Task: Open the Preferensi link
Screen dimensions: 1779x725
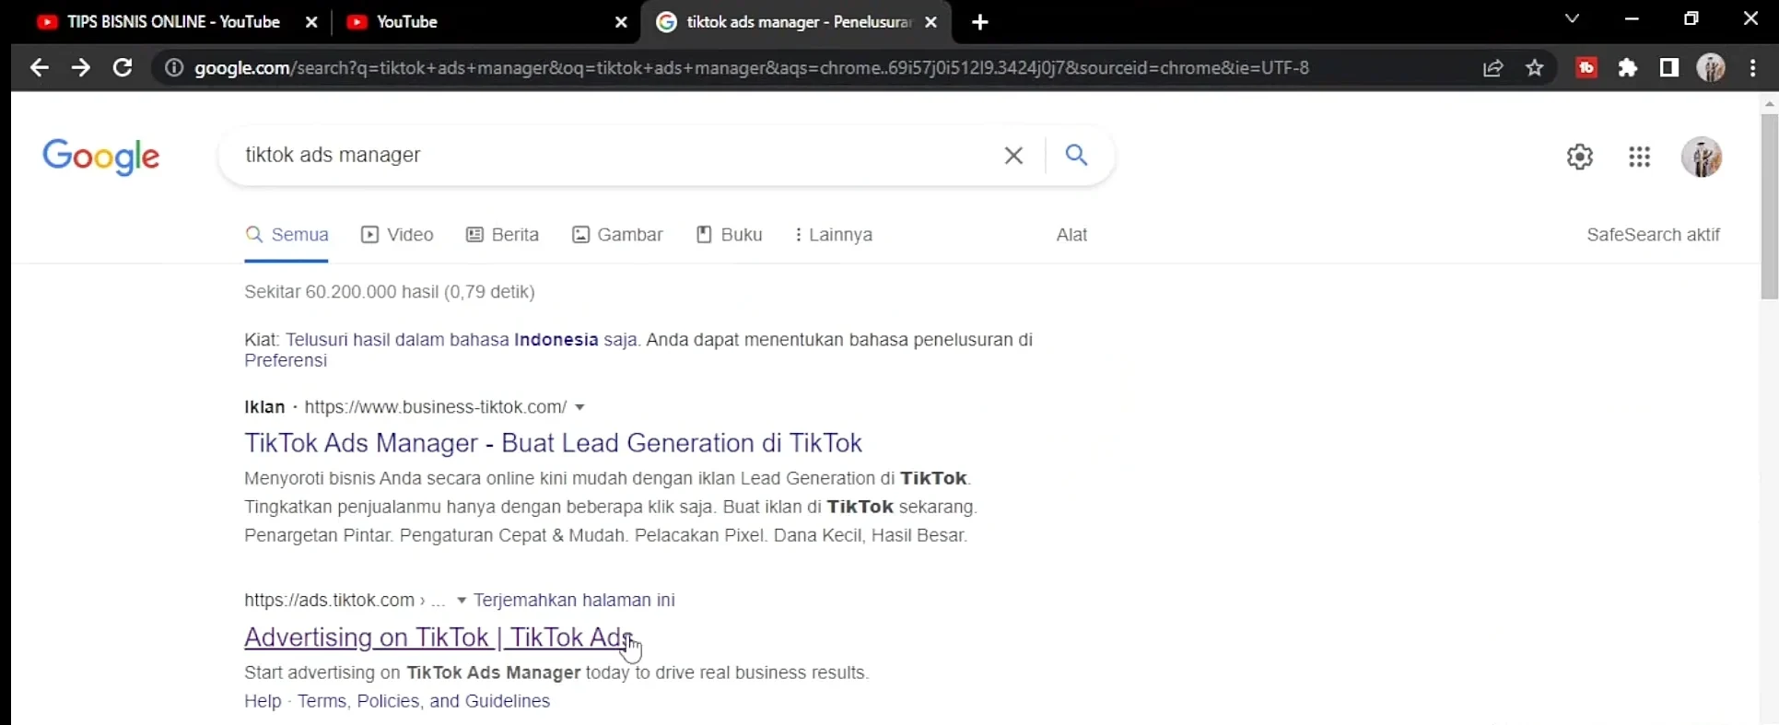Action: pos(286,361)
